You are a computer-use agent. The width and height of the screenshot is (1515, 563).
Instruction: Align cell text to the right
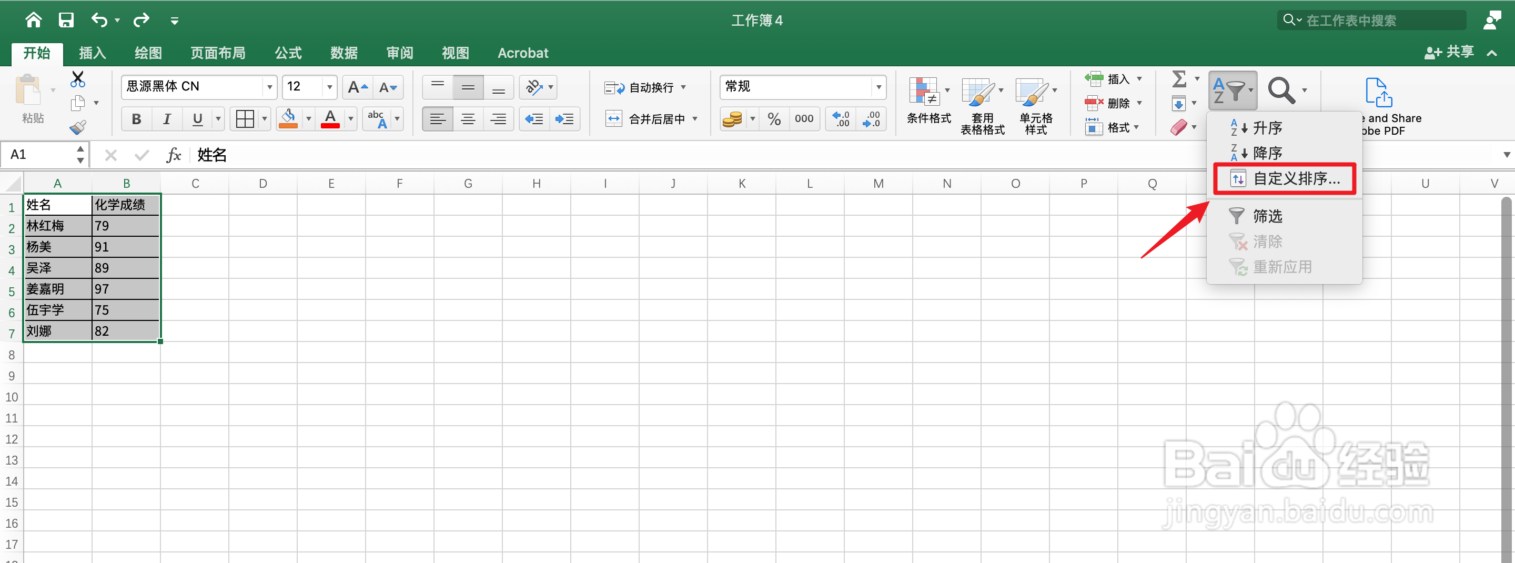pos(499,119)
